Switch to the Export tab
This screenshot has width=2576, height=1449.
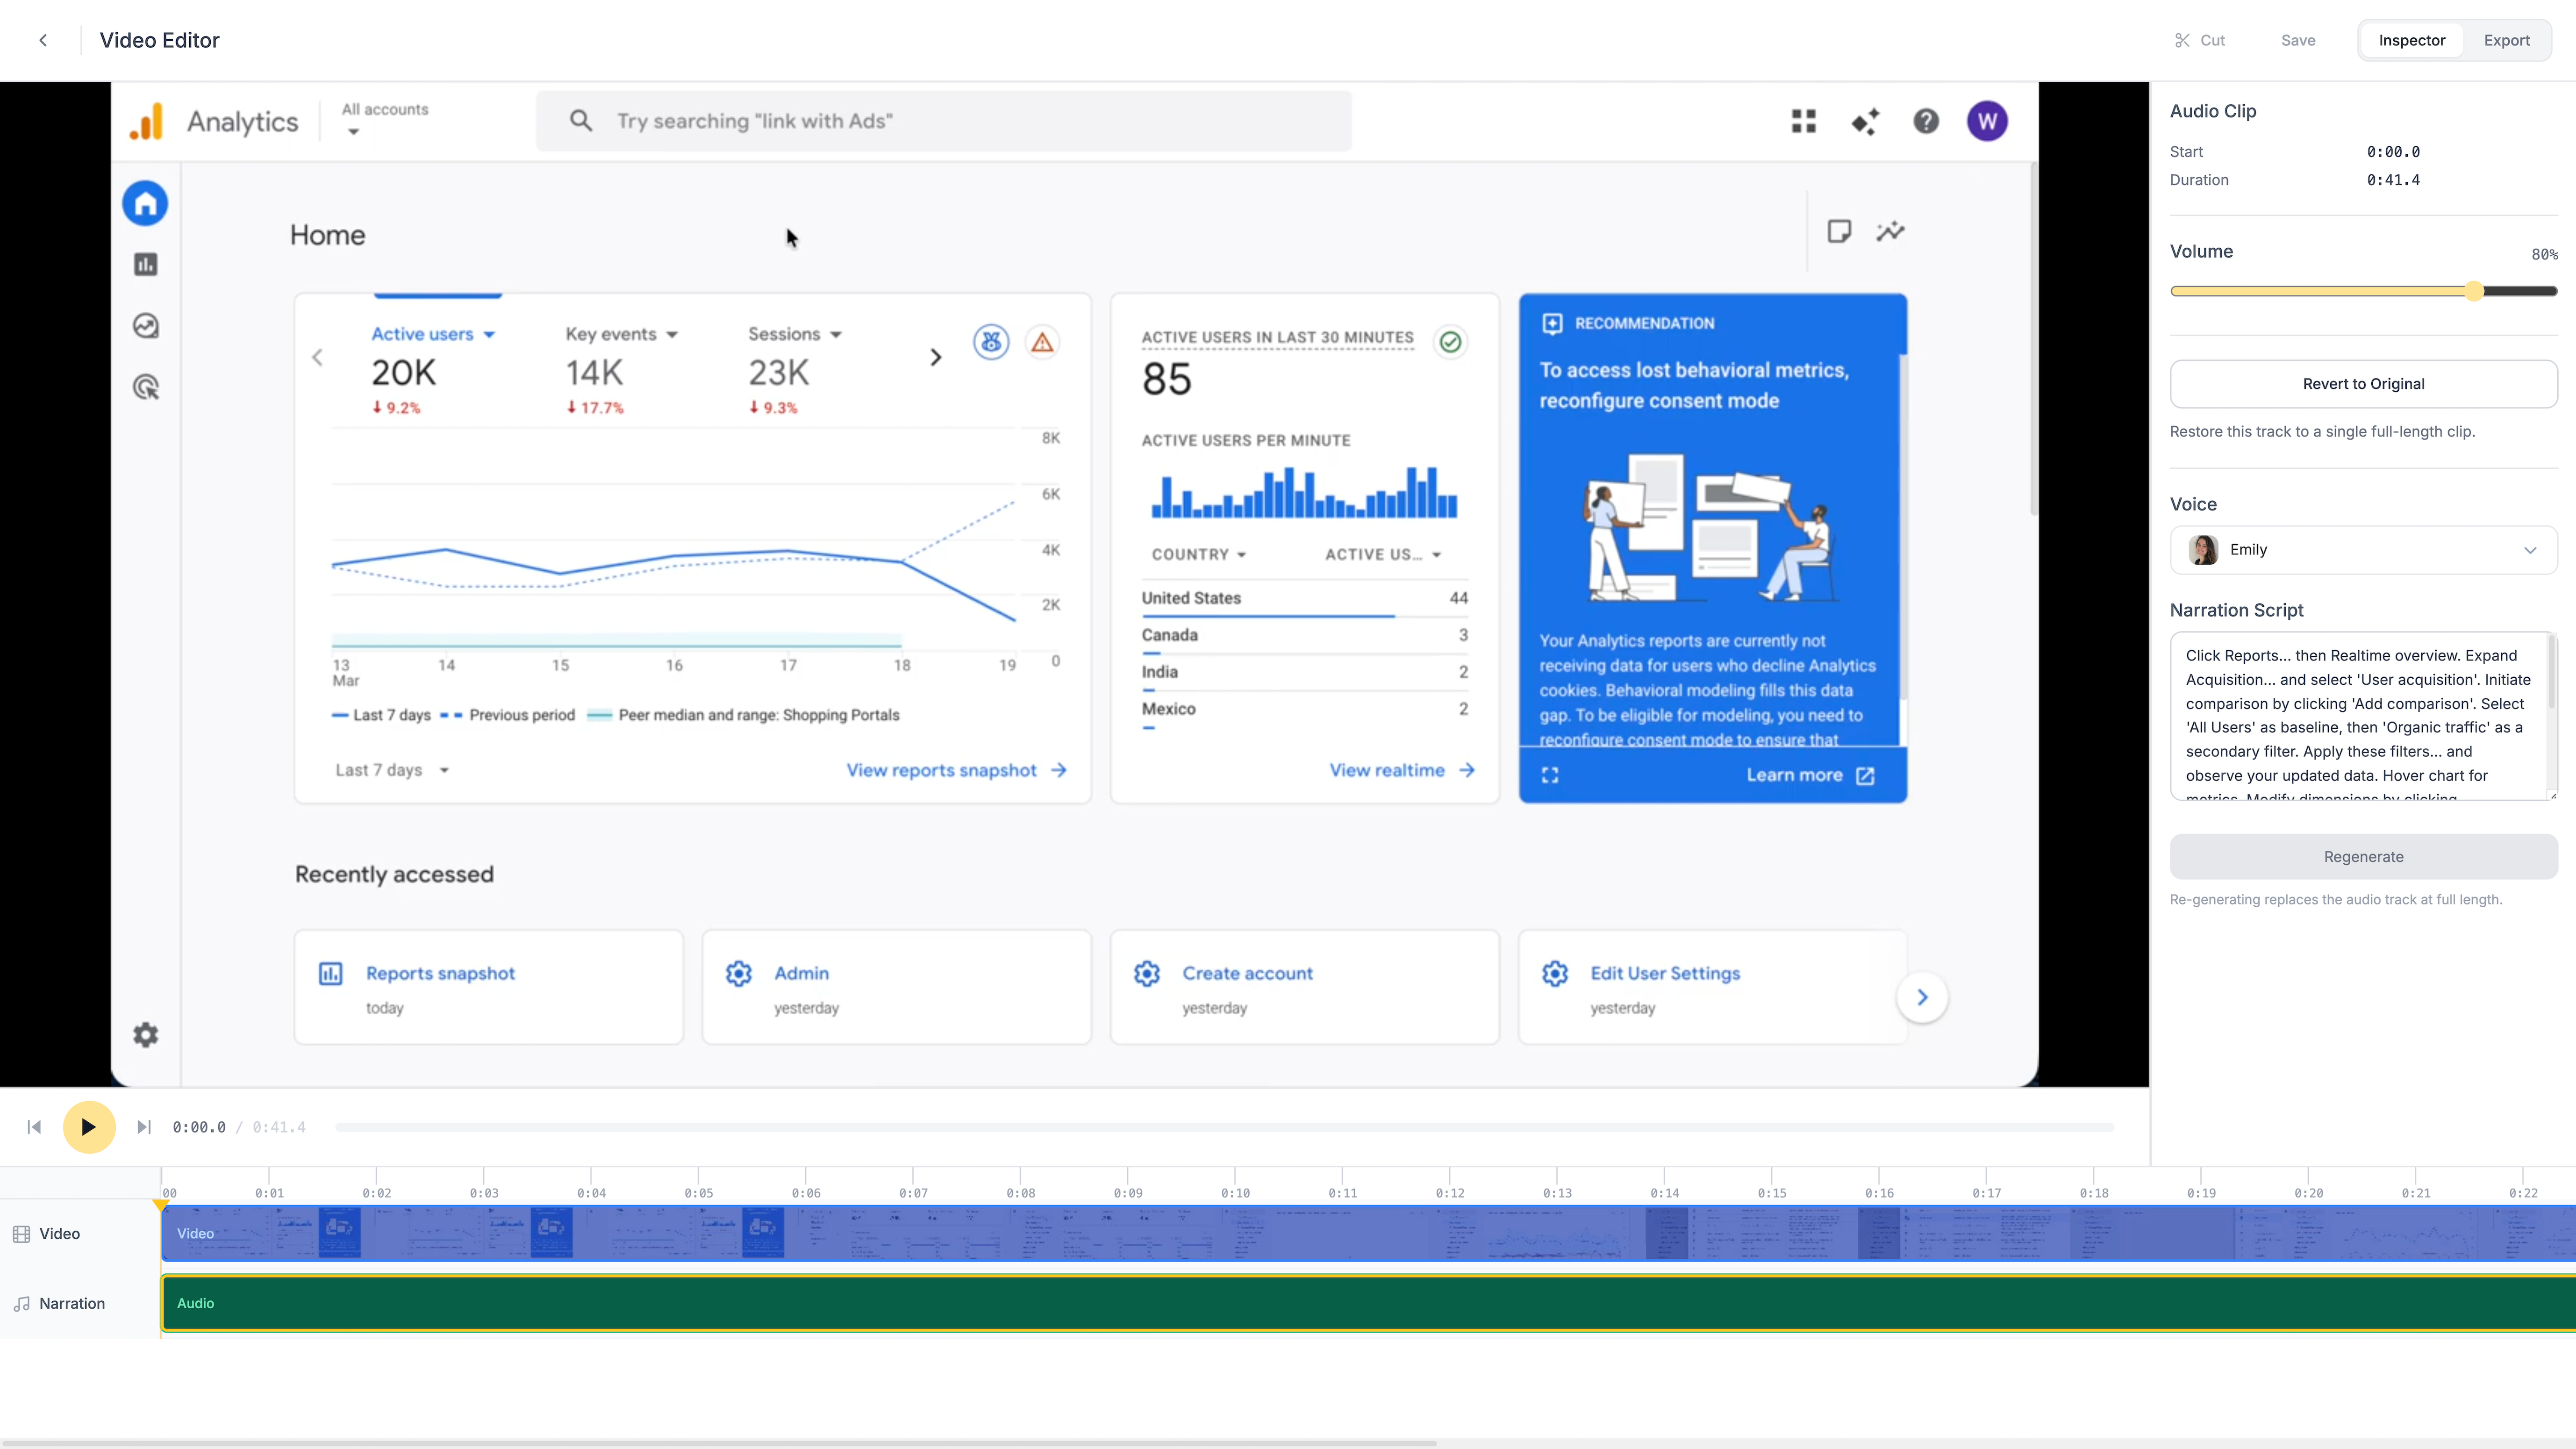click(x=2506, y=40)
